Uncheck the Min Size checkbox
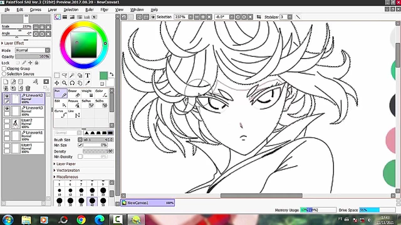This screenshot has width=401, height=225. coord(80,145)
